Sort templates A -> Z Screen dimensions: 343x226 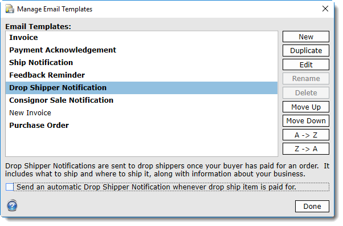(306, 135)
